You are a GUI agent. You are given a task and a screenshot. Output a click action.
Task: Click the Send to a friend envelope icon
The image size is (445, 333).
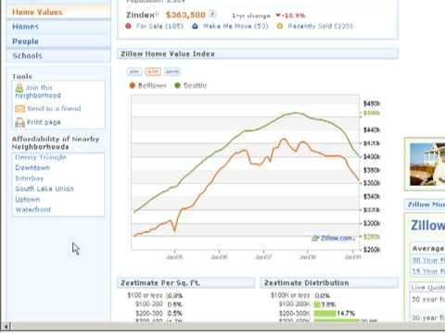[19, 109]
